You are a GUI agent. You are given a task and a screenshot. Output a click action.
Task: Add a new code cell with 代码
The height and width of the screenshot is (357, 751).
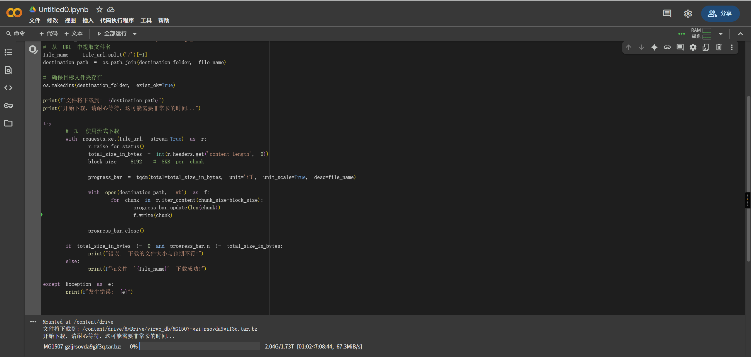pos(48,34)
